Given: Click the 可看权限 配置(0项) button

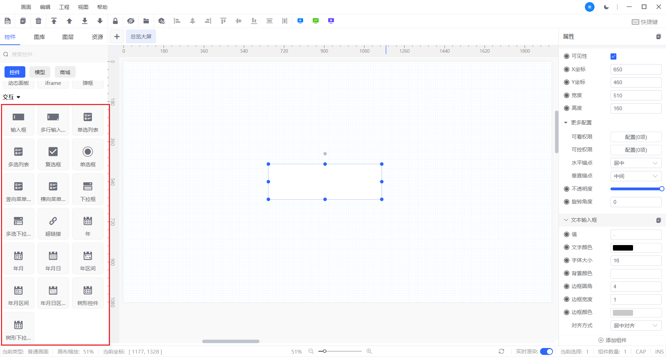Looking at the screenshot, I should pyautogui.click(x=635, y=137).
